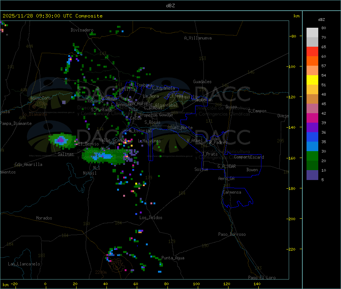Click the 'Valle_Grande' label

coord(113,140)
